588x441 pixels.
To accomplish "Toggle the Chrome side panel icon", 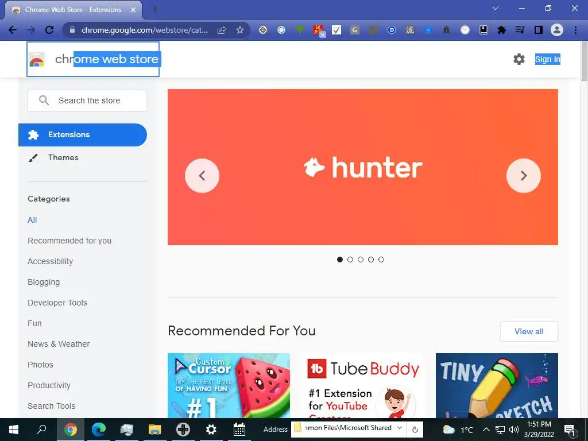I will 539,30.
